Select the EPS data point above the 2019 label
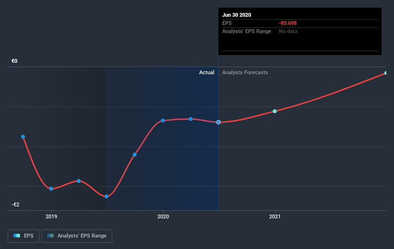The width and height of the screenshot is (394, 249). click(51, 189)
